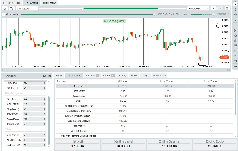Click the Total trades row label
Image resolution: width=238 pixels, height=151 pixels.
79,126
